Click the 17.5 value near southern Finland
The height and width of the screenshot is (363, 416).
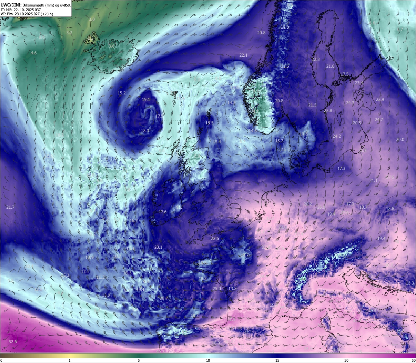[344, 74]
